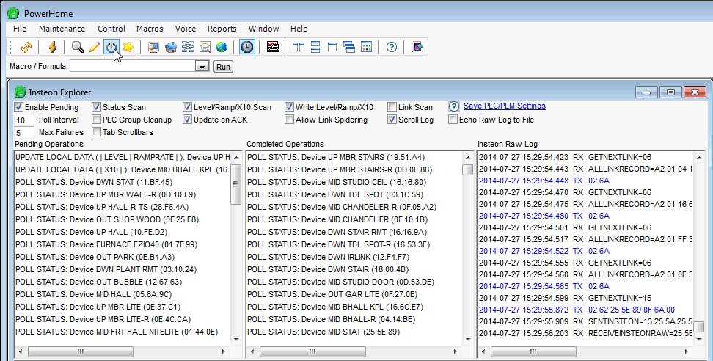Click the Run button
The width and height of the screenshot is (713, 361).
click(x=223, y=66)
